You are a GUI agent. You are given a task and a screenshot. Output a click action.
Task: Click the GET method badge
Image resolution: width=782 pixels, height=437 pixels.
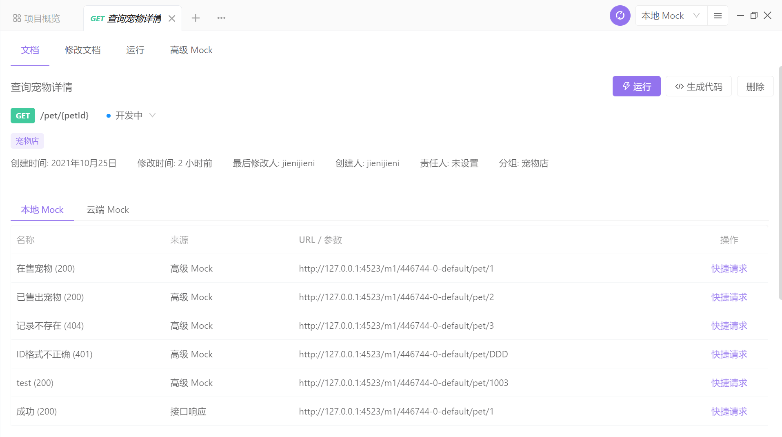(x=22, y=116)
